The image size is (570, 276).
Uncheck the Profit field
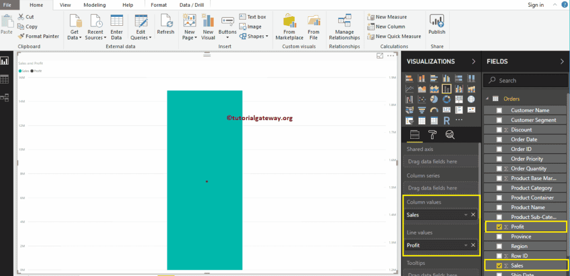[499, 227]
